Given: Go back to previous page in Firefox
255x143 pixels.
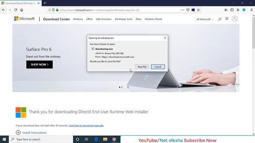Looking at the screenshot, I should coord(4,10).
